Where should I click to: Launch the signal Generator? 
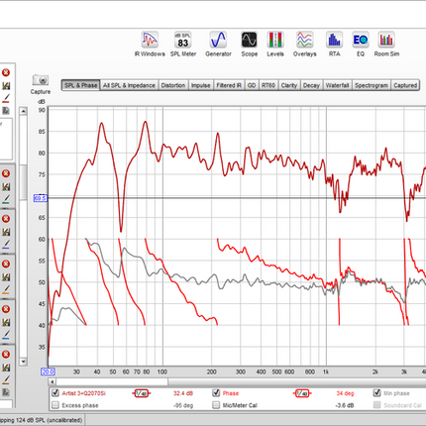(218, 45)
